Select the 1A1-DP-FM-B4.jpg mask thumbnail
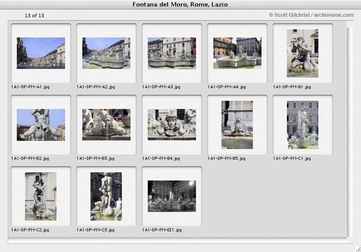 click(172, 125)
